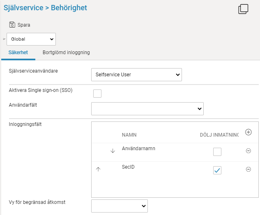Screen dimensions: 260x215
Task: Move Användarnamn down with the arrow icon
Action: click(x=113, y=151)
